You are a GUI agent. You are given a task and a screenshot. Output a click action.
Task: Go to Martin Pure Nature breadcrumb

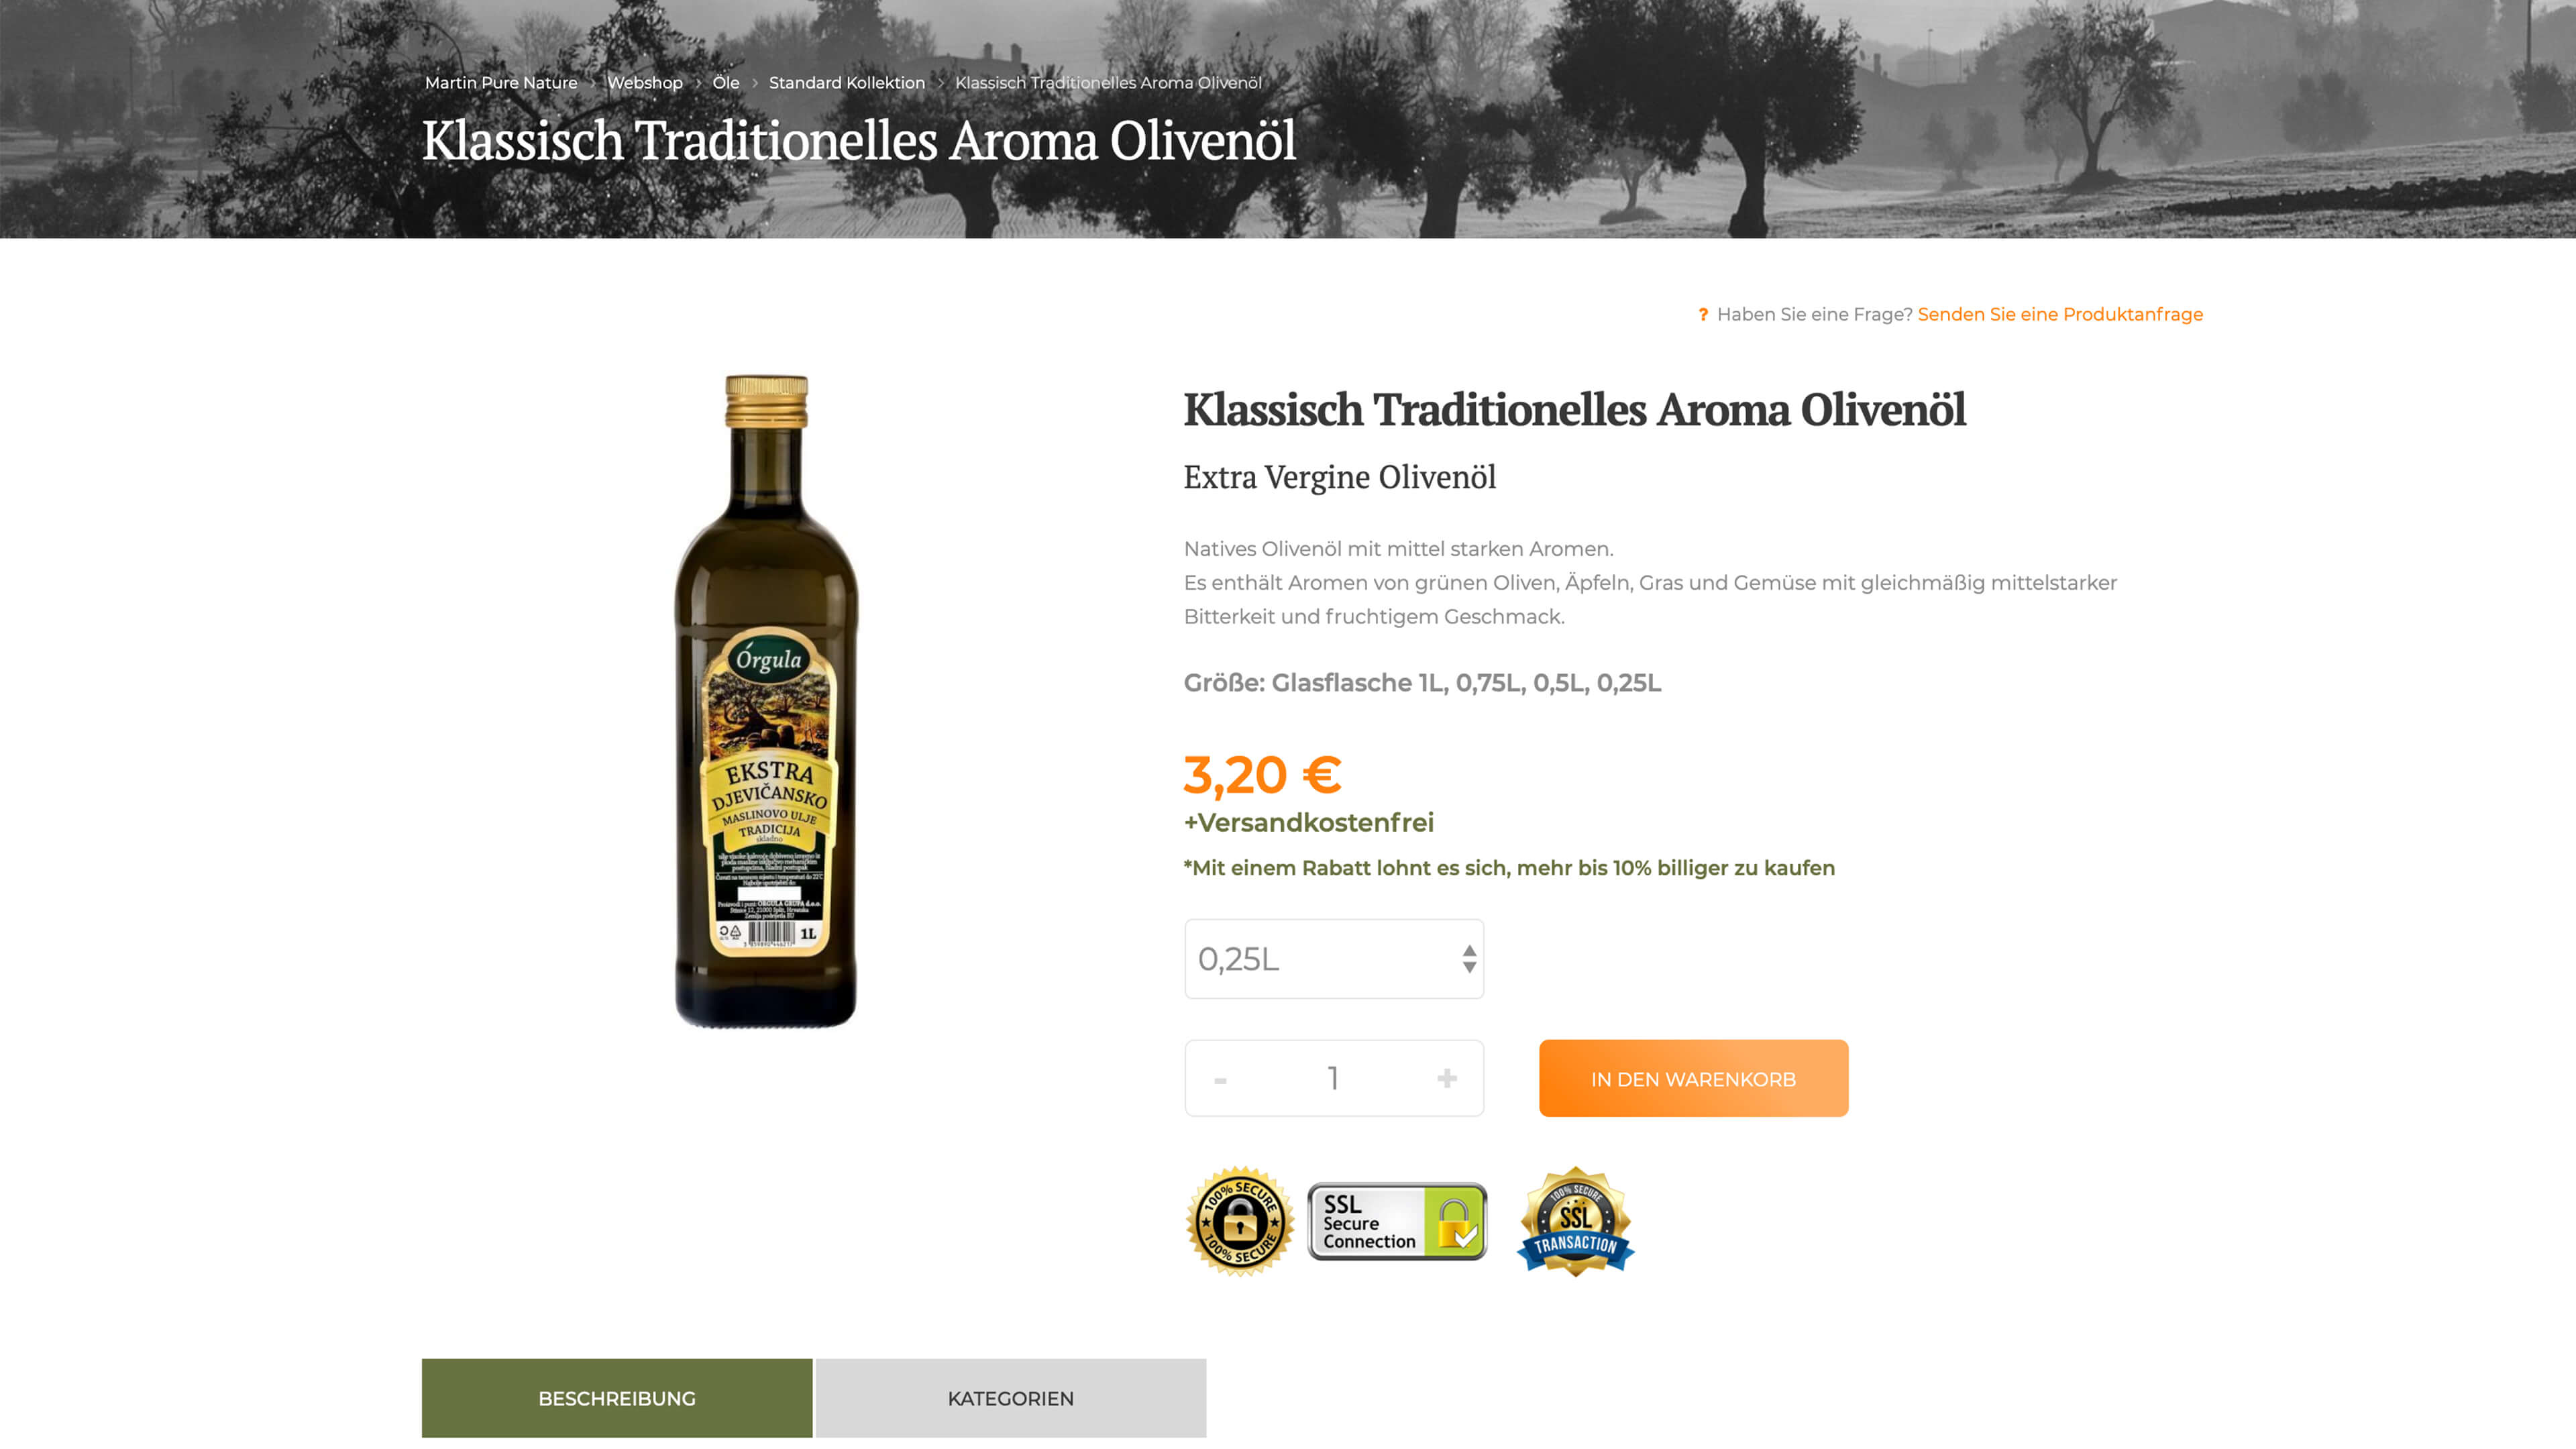pyautogui.click(x=501, y=83)
